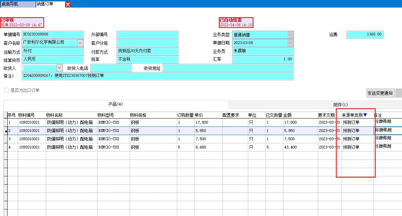
Task: Click into the 外部编号 field
Action: point(147,35)
